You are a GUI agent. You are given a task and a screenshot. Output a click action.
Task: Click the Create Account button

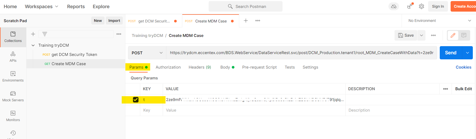463,6
